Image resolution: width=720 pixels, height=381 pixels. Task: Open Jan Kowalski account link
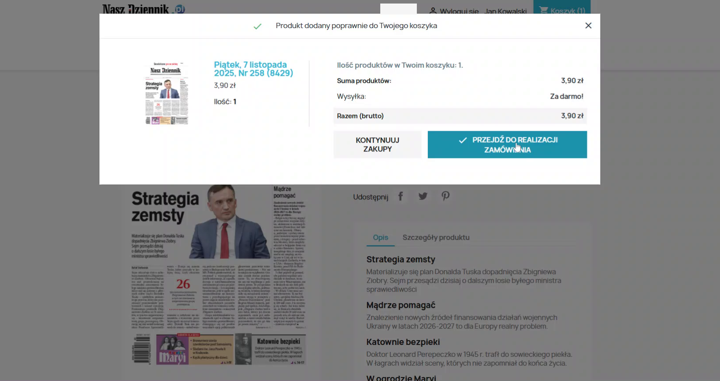coord(505,11)
